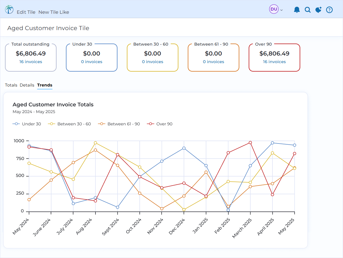Viewport: 343px width, 258px height.
Task: Open 16 invoices link under Total outstanding
Action: [31, 62]
